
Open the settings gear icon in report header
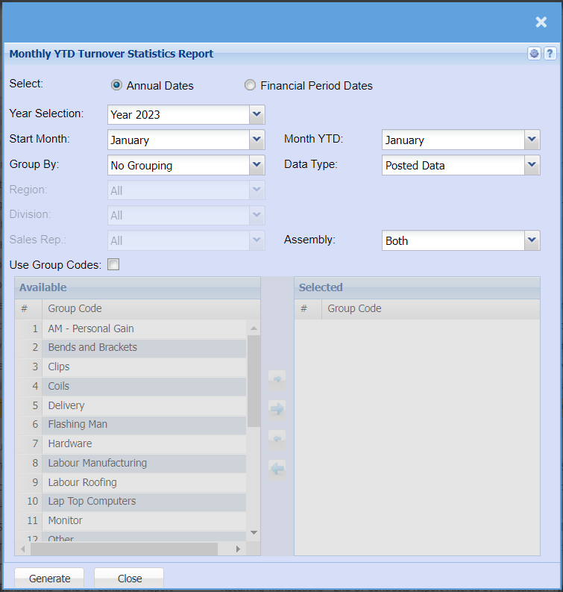click(x=534, y=54)
